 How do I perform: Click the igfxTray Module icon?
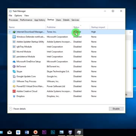[14, 47]
